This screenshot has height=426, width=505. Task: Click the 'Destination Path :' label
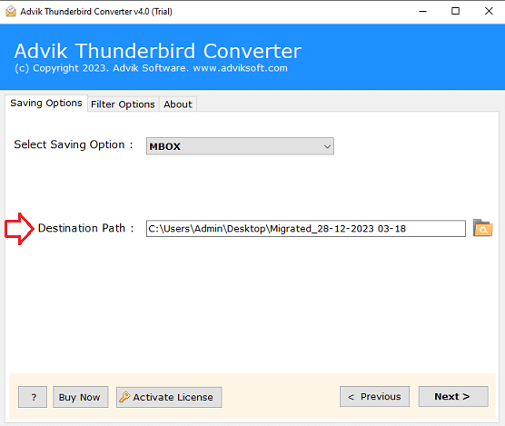coord(85,228)
